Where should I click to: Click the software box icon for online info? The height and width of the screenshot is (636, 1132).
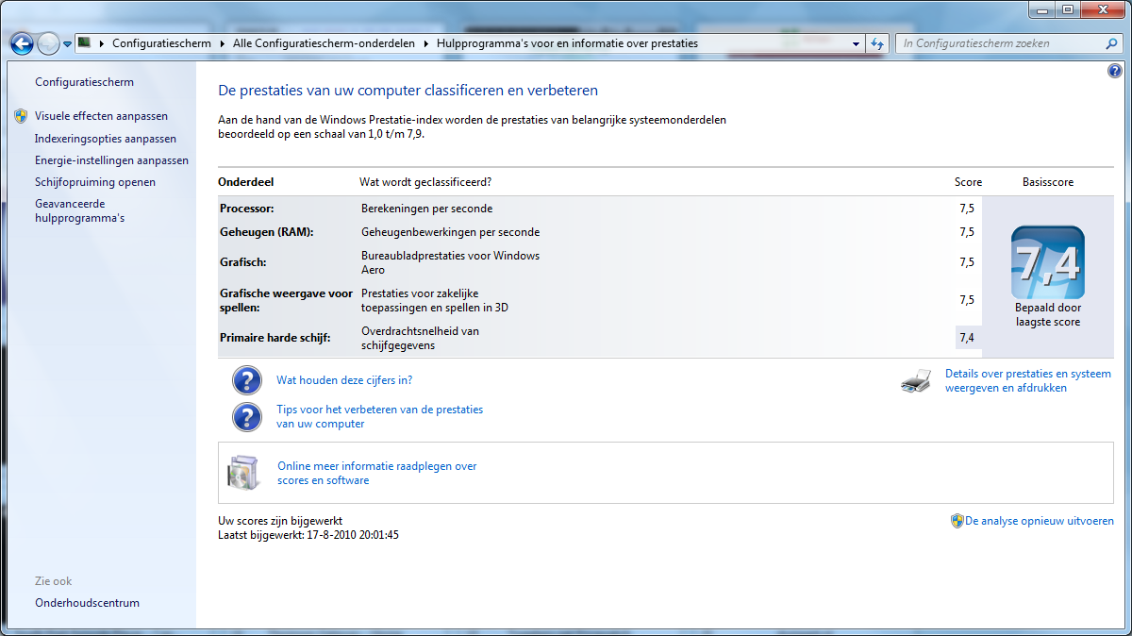[242, 473]
